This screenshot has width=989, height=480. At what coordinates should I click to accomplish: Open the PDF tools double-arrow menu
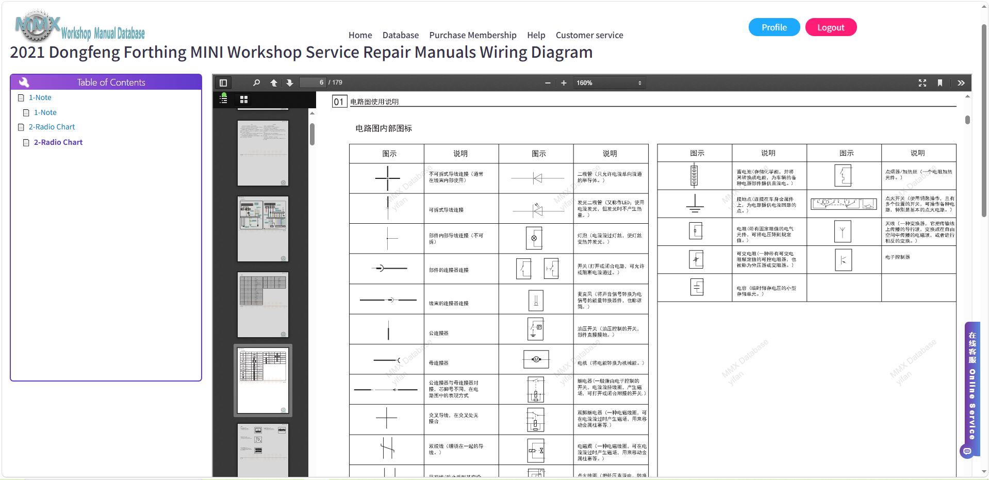961,82
